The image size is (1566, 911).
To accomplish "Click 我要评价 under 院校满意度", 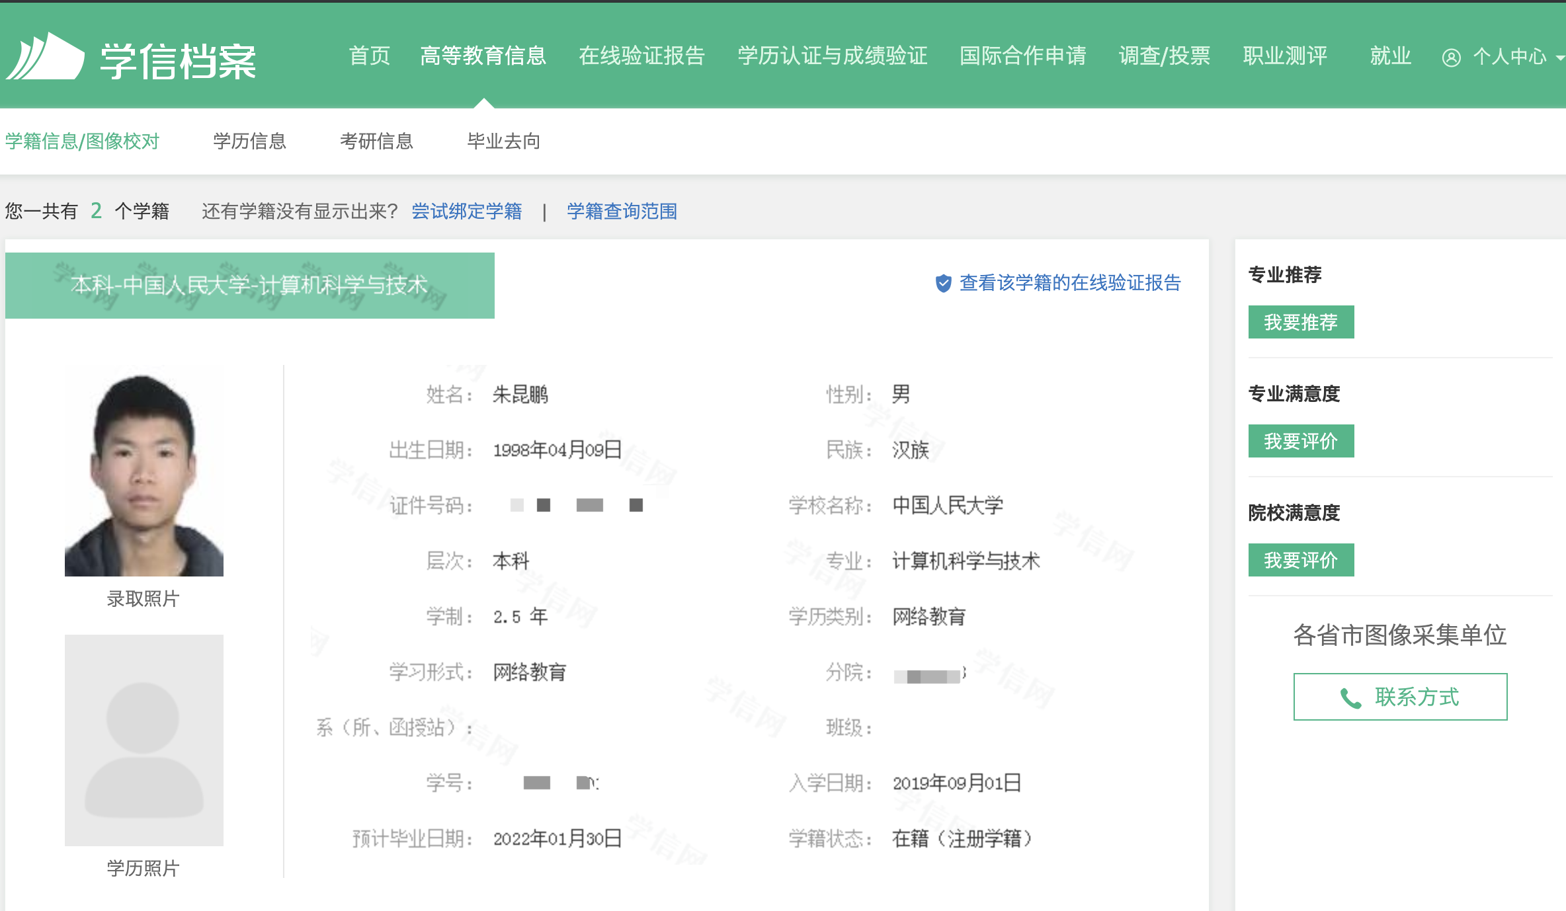I will coord(1301,560).
